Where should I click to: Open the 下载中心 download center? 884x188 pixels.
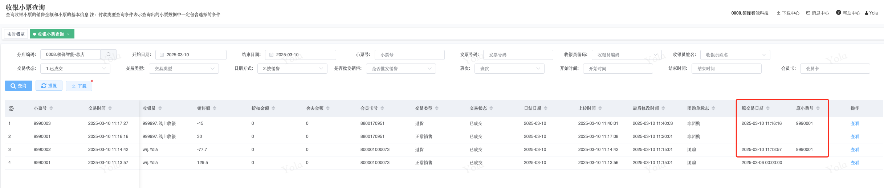[x=788, y=13]
